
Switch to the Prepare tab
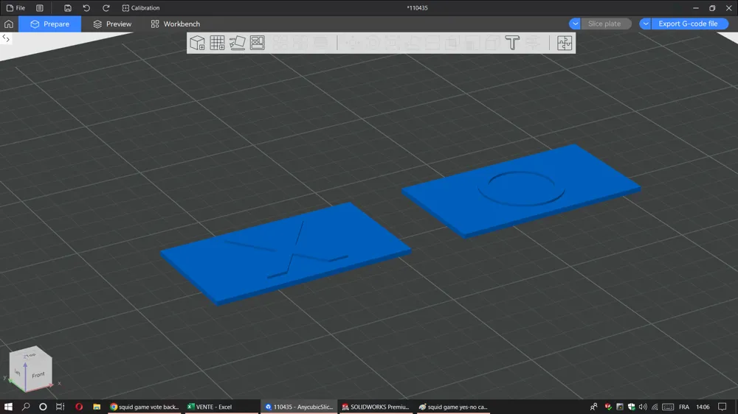[x=50, y=24]
